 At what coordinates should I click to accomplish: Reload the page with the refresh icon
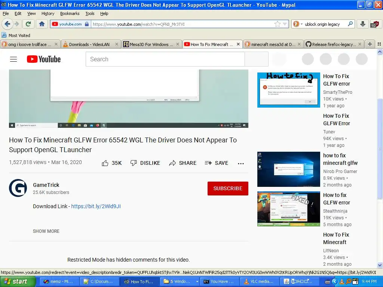[x=28, y=24]
